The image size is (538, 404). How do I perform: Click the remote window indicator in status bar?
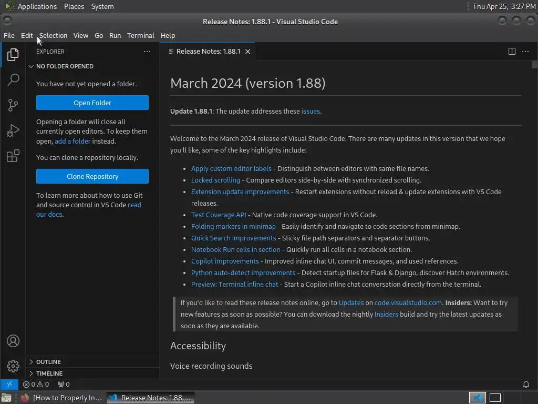point(9,385)
